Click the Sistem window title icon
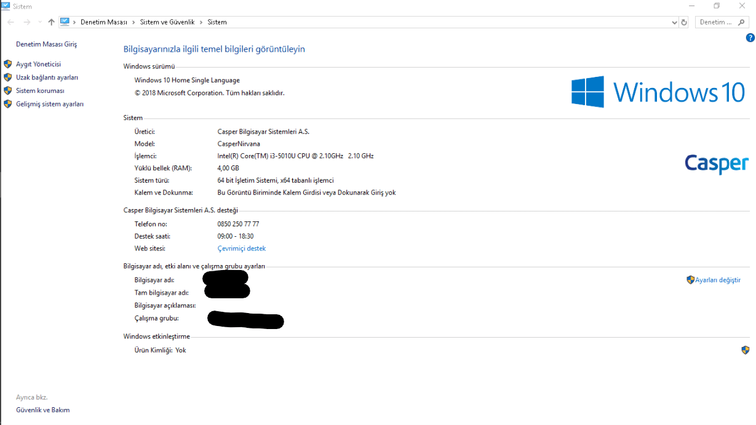The width and height of the screenshot is (756, 425). 6,6
